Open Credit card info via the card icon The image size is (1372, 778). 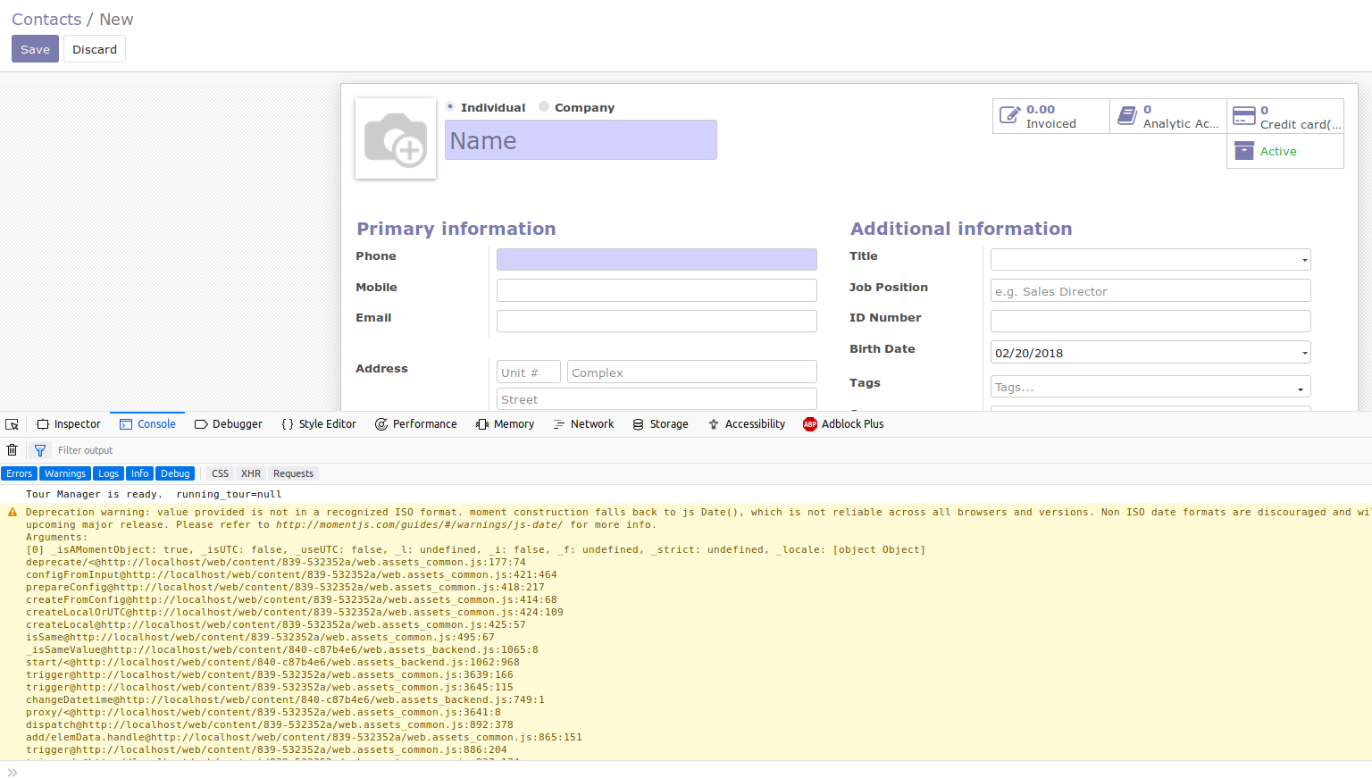1244,115
